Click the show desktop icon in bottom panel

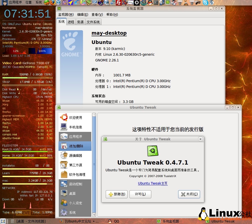tap(3, 221)
